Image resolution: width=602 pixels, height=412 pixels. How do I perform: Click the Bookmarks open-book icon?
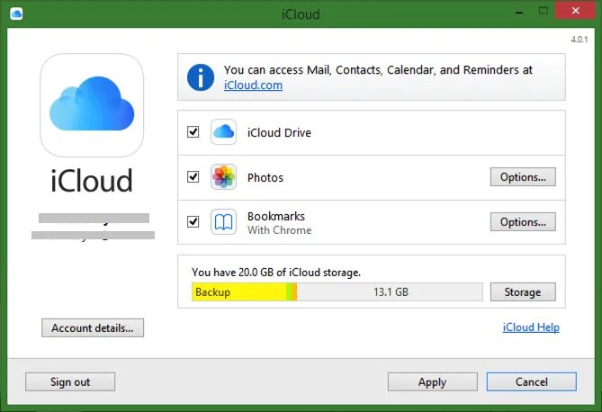[223, 222]
